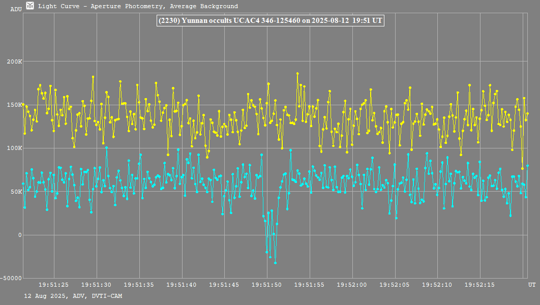Click the '12 Aug 2025, ADV, DVTI-CAM' footer text
Viewport: 540px width, 305px height.
[73, 296]
